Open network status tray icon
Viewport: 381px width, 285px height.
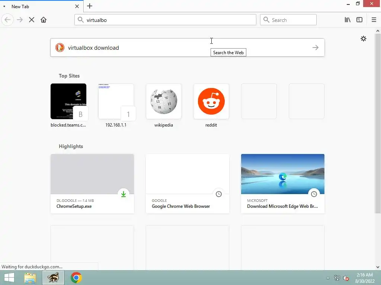[337, 278]
